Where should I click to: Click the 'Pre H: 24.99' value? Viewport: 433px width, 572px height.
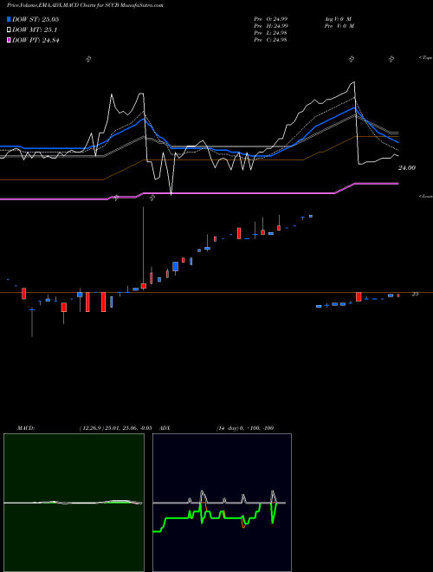pos(270,26)
